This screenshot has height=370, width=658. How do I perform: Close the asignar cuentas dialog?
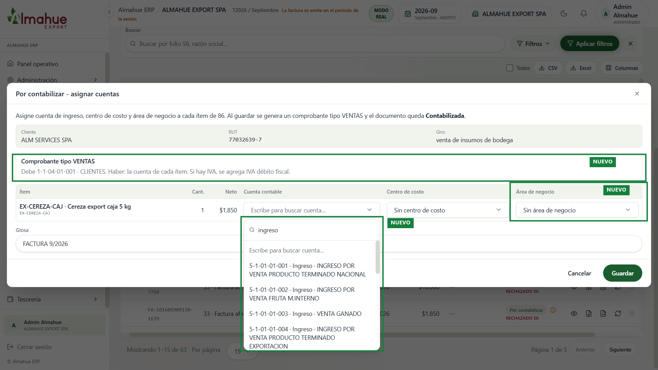pyautogui.click(x=637, y=94)
